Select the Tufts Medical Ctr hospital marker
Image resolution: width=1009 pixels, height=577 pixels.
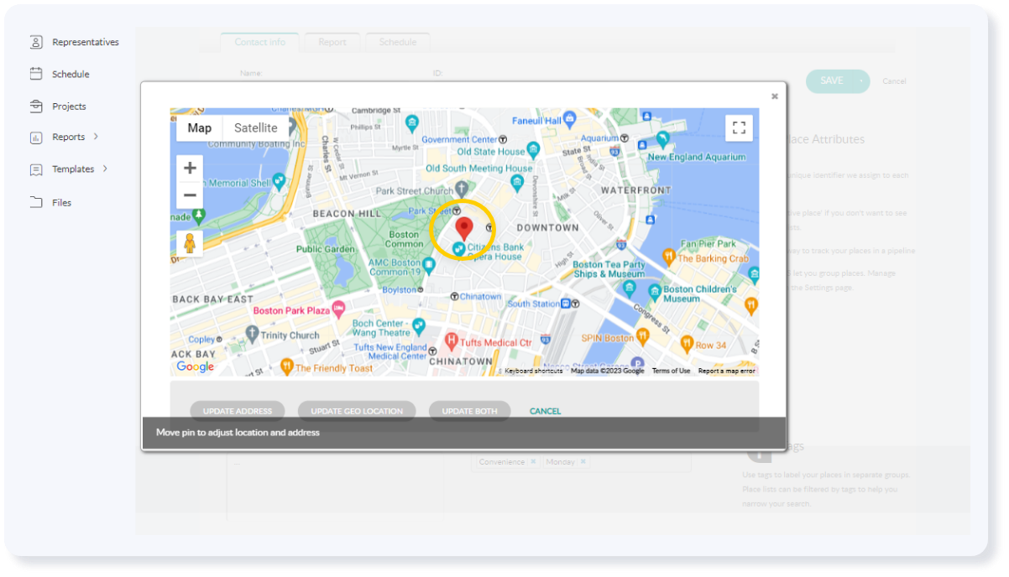click(x=452, y=341)
